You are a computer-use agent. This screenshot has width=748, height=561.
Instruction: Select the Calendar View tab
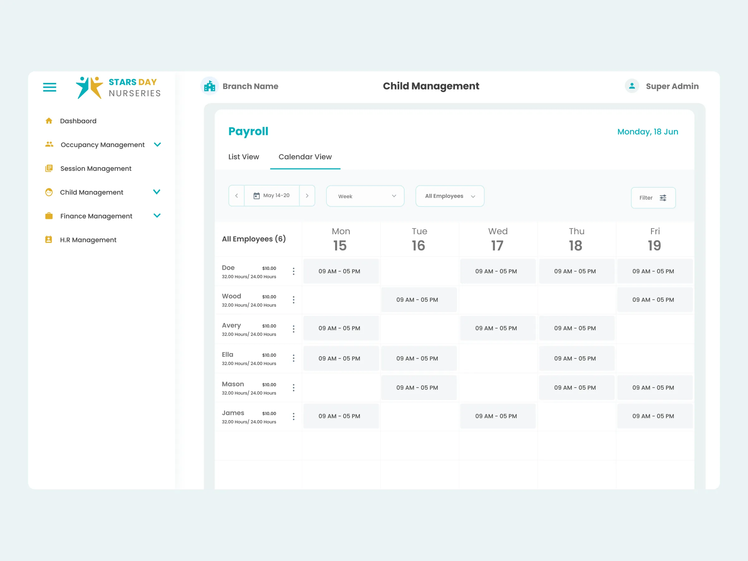click(305, 157)
